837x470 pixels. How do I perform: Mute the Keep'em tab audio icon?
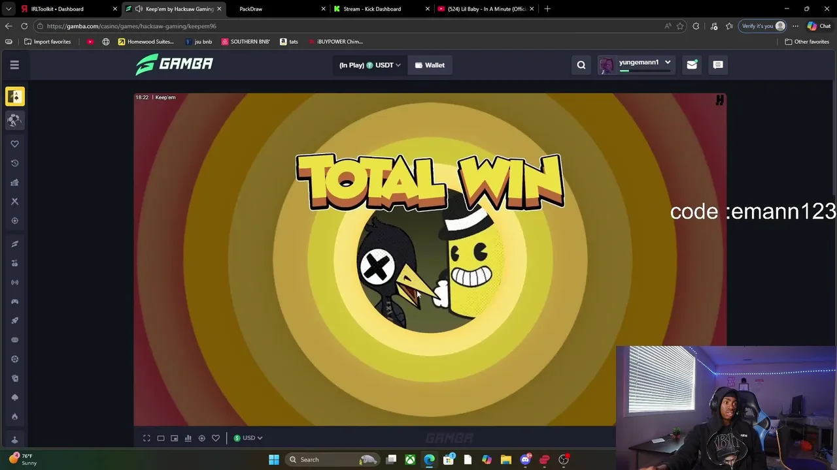pos(139,8)
